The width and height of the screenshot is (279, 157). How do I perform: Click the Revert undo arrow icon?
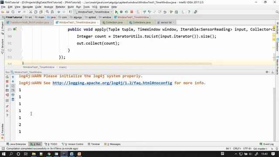[x=165, y=12]
